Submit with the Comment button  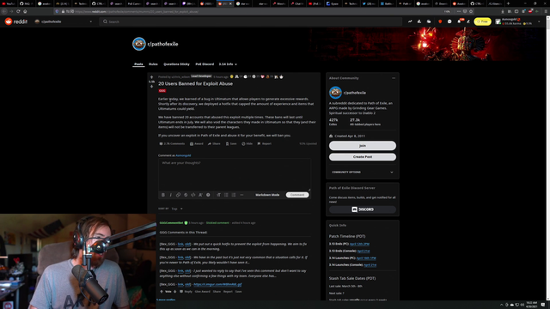[297, 195]
